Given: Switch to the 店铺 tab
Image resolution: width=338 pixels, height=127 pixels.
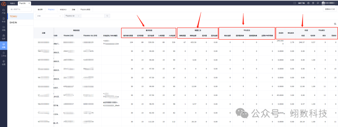Looking at the screenshot, I should tap(73, 9).
